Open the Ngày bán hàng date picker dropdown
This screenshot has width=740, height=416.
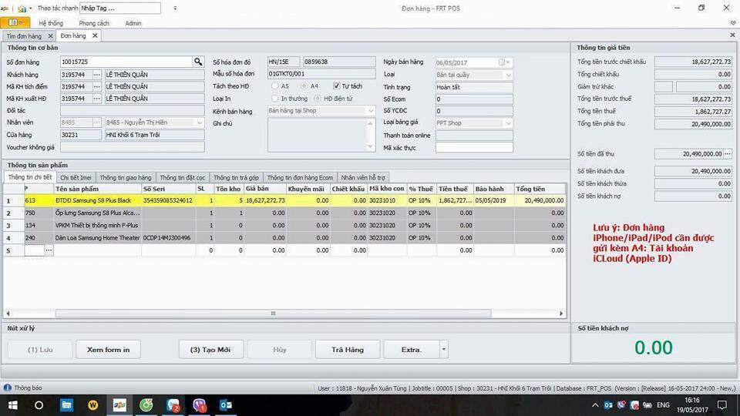(503, 62)
